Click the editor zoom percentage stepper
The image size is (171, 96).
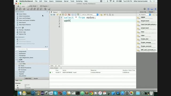(x=56, y=66)
